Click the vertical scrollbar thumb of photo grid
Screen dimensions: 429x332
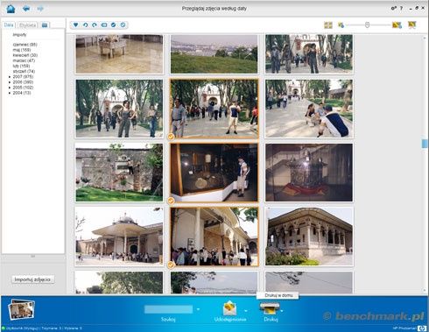[x=425, y=144]
